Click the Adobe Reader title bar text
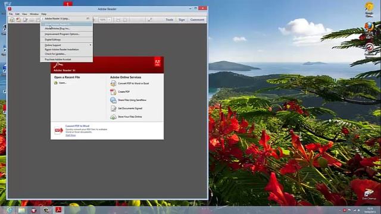The height and width of the screenshot is (214, 381). tap(107, 9)
